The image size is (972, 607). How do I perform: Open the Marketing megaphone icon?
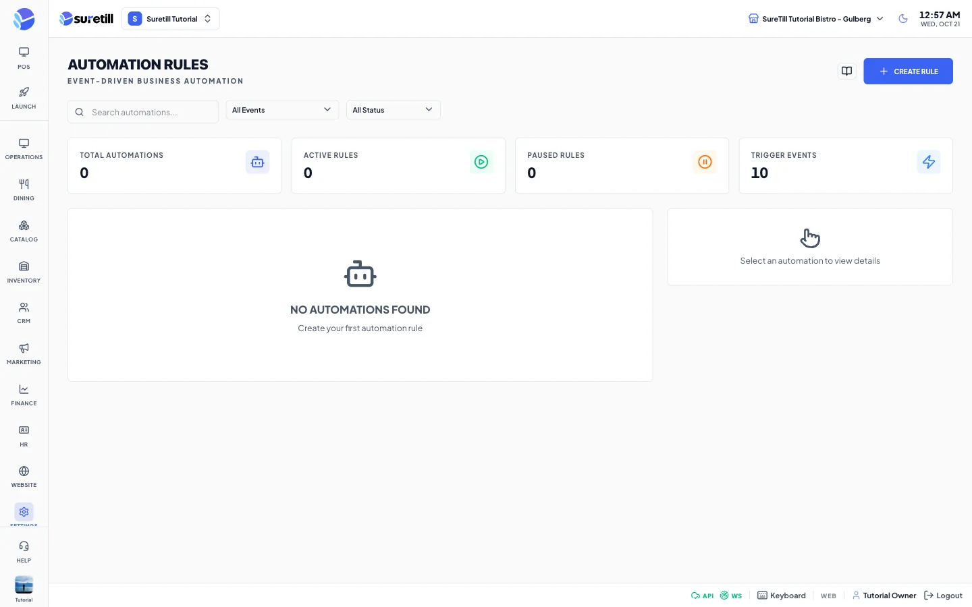pos(24,348)
